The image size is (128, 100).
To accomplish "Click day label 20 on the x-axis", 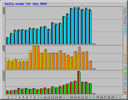I will [x=79, y=97].
